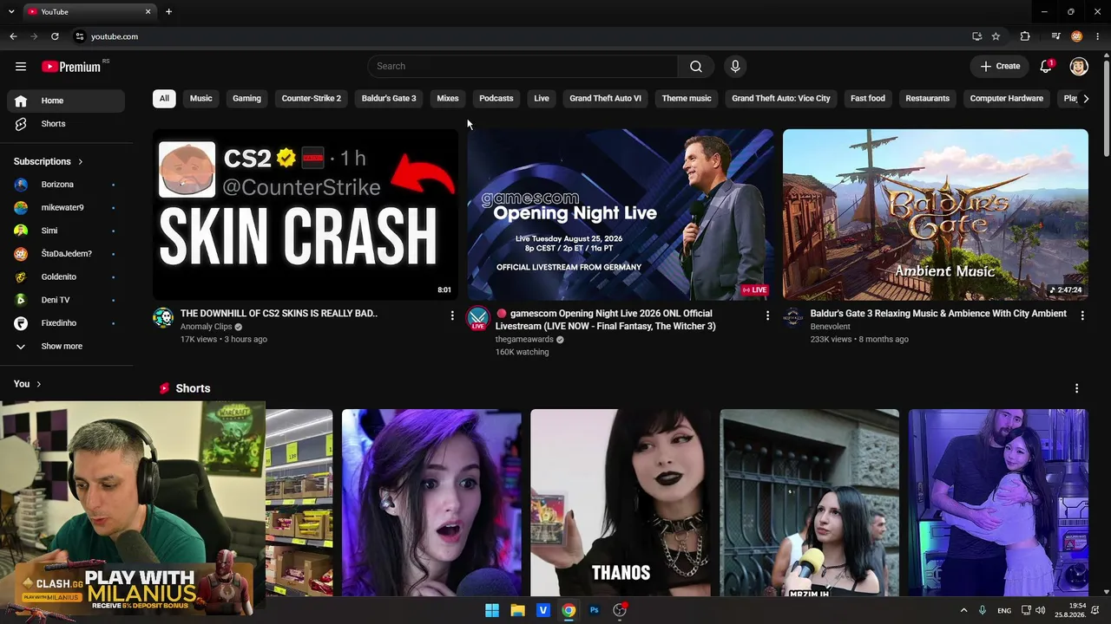Open the YouTube guide hamburger menu

21,66
